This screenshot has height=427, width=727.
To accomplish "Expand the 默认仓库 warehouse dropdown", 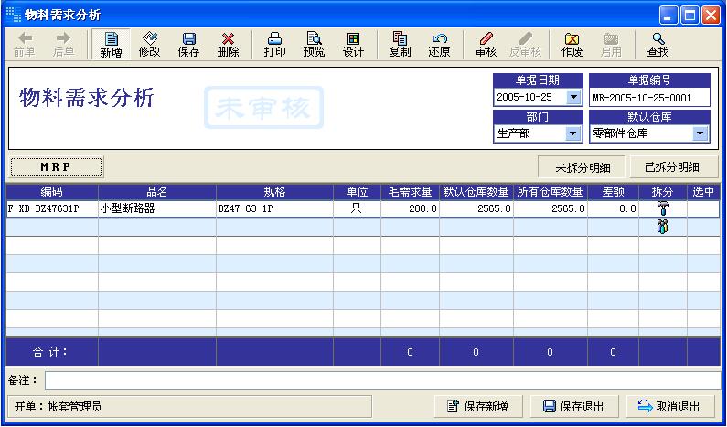I will point(700,133).
